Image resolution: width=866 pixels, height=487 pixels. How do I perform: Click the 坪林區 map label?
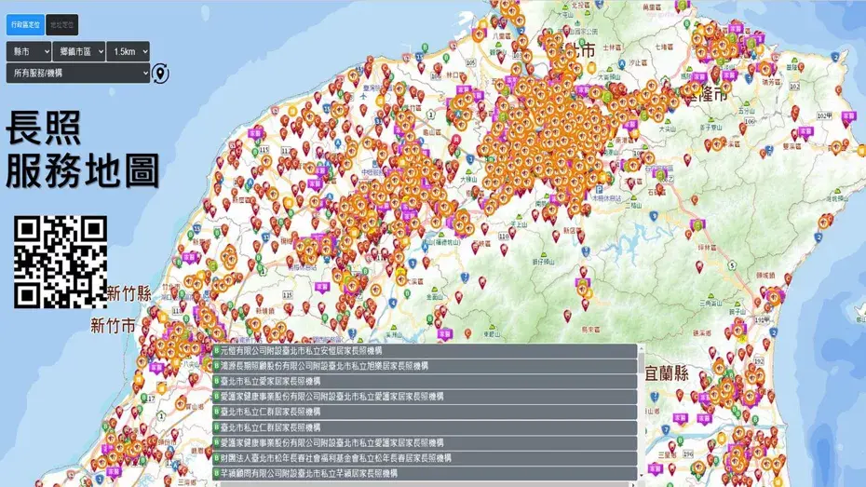[707, 248]
